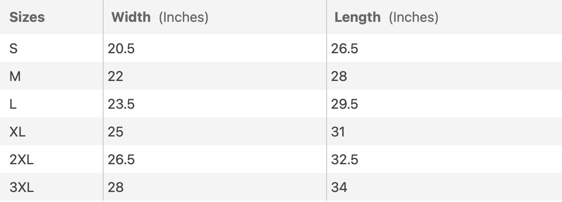Select the M size row label
Screen dimensions: 562x202
coord(15,76)
